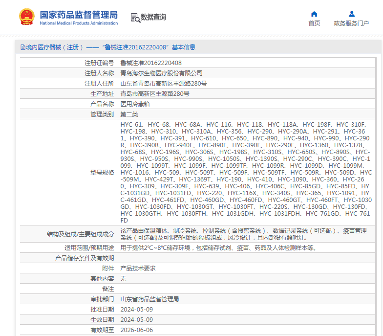Click the 政务服务门户 person icon
383x336 pixels.
pos(351,14)
